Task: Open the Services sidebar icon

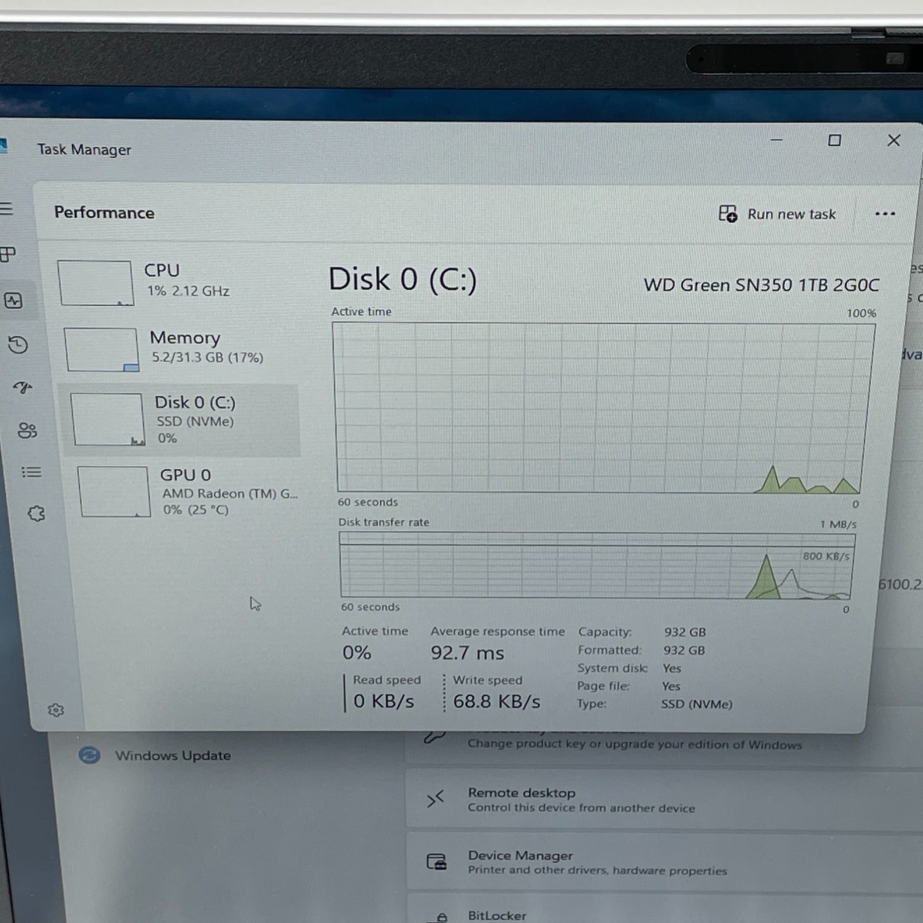Action: click(x=36, y=514)
